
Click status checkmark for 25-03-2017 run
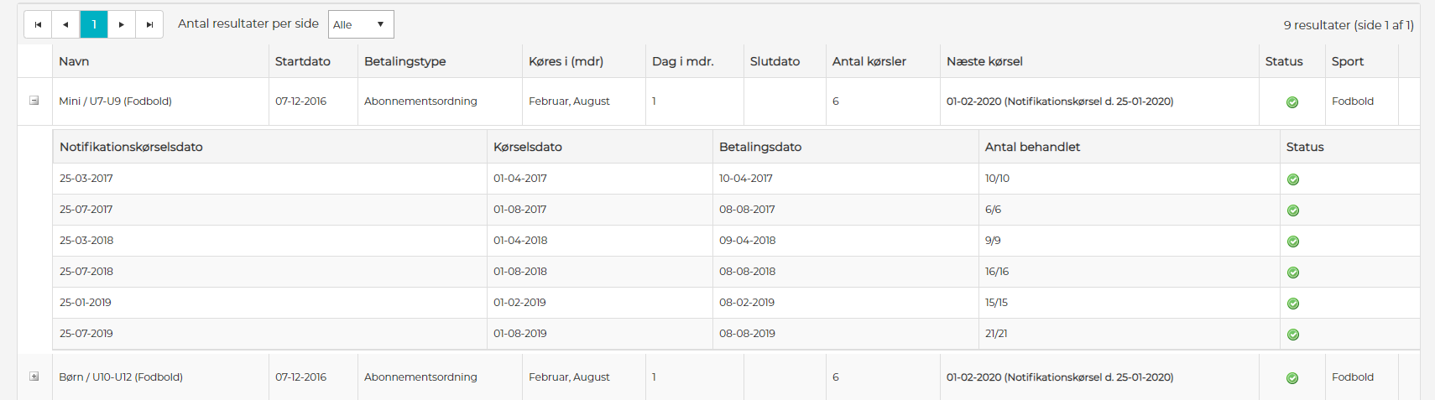[1293, 179]
